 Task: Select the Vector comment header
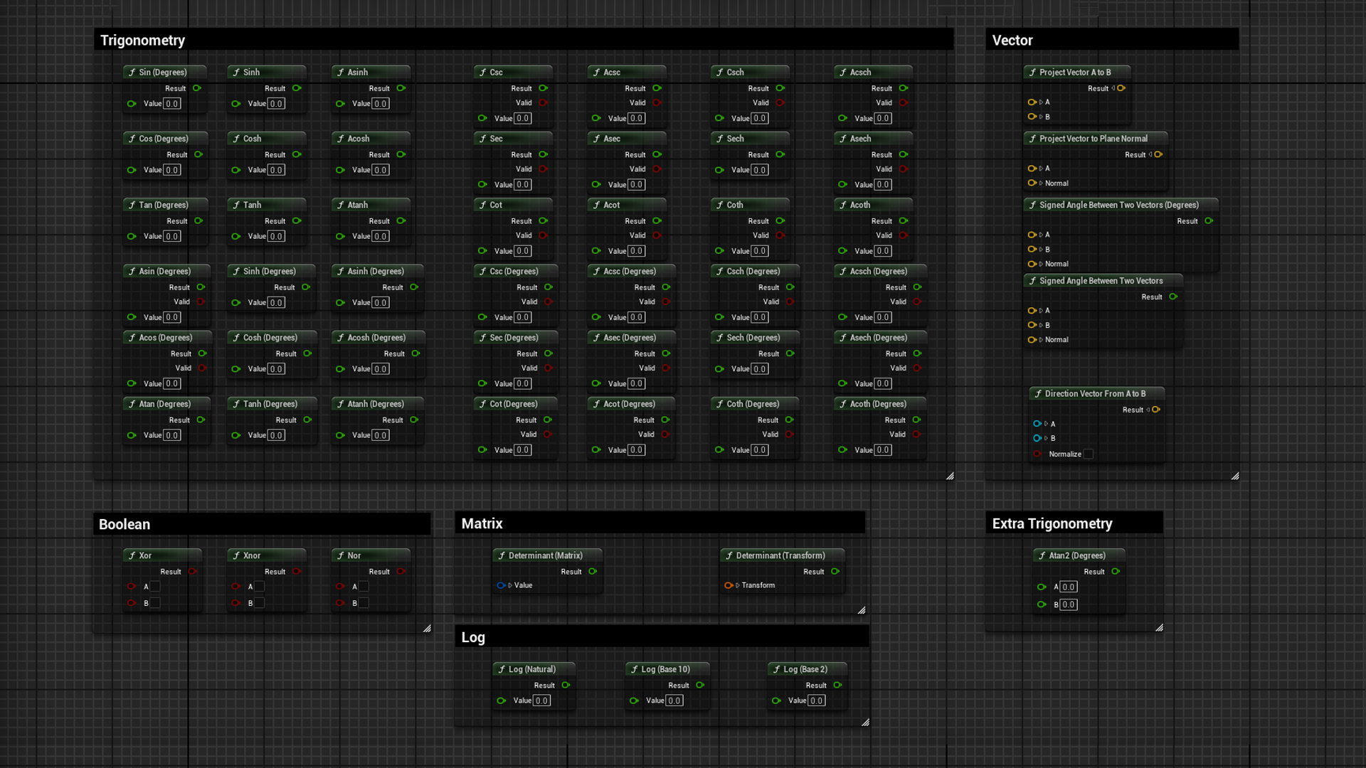(1112, 40)
